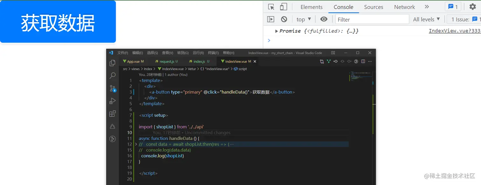Screen dimensions: 481x185
Task: Switch to the App.vue editor tab
Action: [133, 61]
